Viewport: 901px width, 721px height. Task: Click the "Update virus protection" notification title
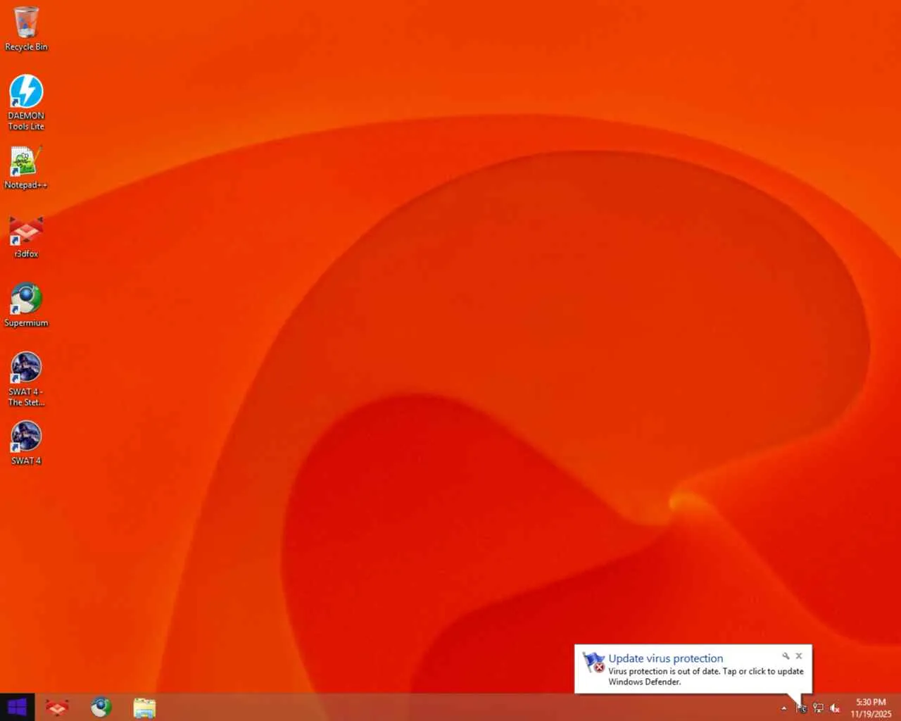pos(665,658)
